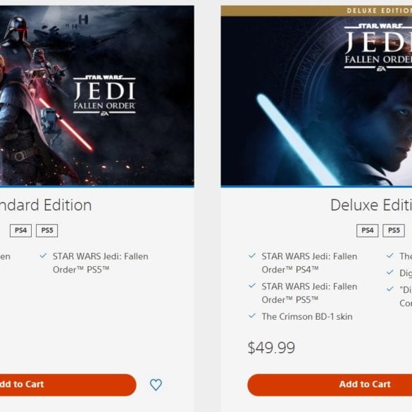Click Standard Edition's Fallen Order PS5 item text
Image resolution: width=412 pixels, height=412 pixels.
point(101,263)
